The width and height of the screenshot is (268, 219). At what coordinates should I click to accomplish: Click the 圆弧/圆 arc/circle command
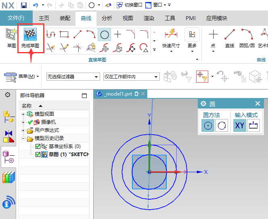(x=247, y=38)
